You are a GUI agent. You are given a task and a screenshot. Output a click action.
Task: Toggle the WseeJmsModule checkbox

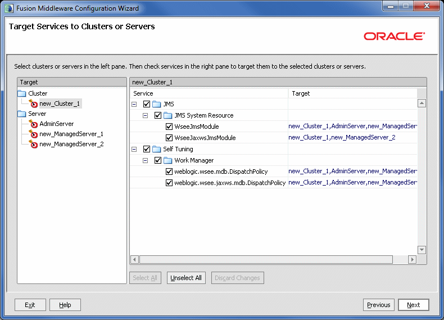click(x=169, y=127)
